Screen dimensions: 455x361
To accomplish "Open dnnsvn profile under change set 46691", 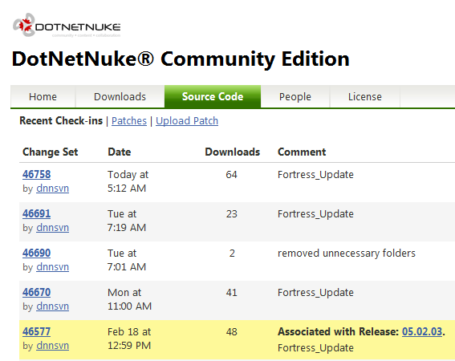I will 52,228.
